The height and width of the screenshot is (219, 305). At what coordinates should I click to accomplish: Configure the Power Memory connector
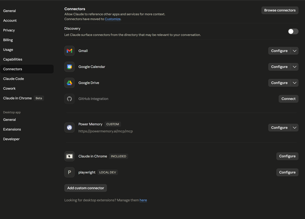[279, 128]
